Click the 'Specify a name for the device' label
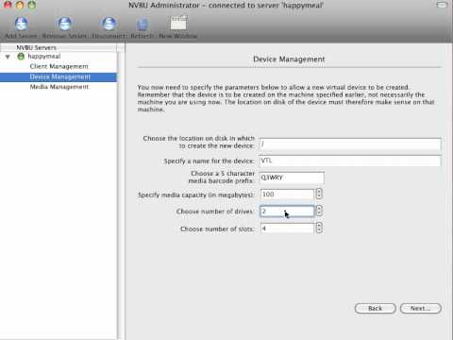453x340 pixels. click(209, 161)
